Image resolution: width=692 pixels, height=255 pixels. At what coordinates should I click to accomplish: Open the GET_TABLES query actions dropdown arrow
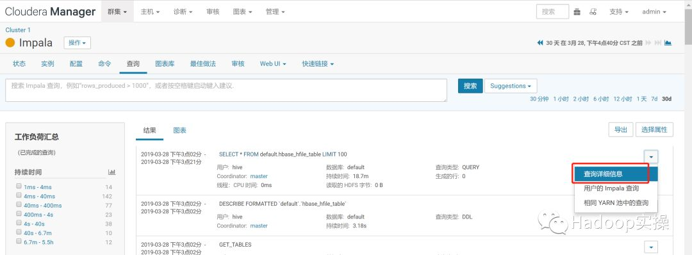coord(651,247)
